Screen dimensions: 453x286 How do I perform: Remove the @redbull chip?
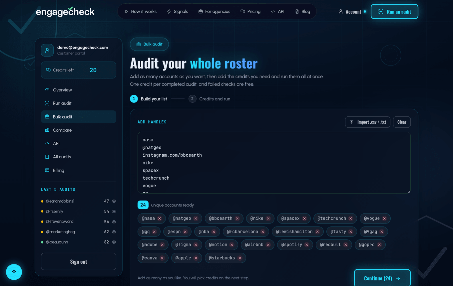click(x=346, y=245)
